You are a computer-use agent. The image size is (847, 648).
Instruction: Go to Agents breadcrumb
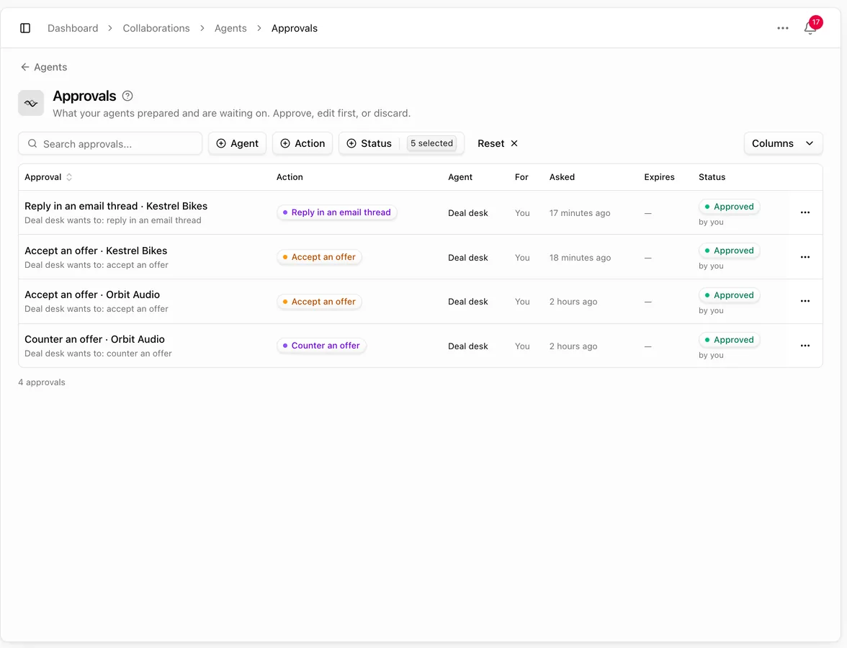[x=230, y=28]
